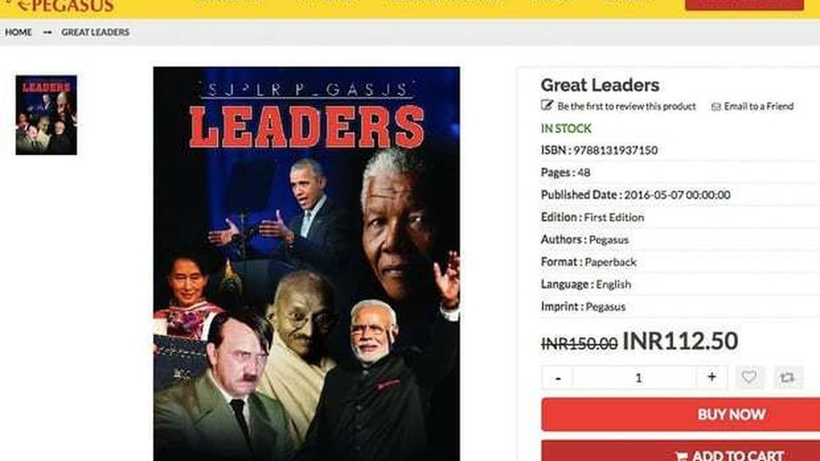
Task: Click the email envelope icon
Action: tap(716, 106)
